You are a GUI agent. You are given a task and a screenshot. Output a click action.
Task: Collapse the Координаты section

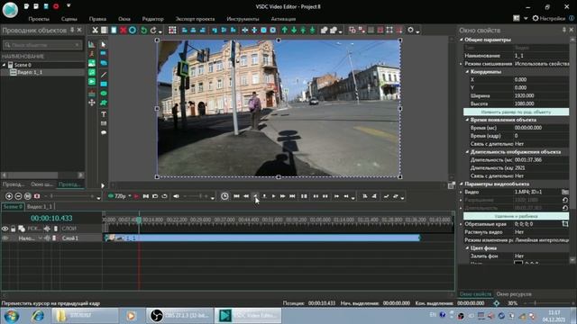tap(467, 72)
